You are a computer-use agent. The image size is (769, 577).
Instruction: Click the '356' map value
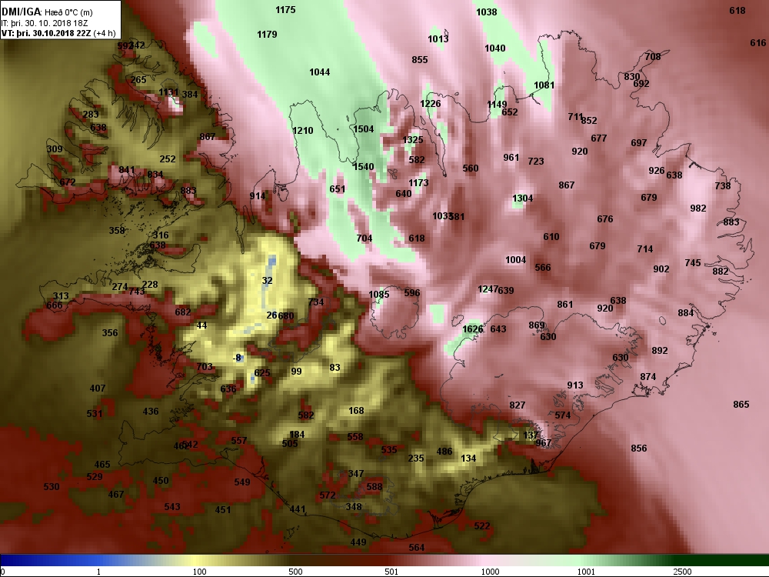coord(110,332)
